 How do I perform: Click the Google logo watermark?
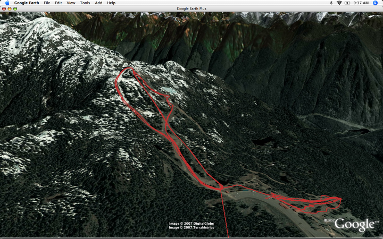pos(354,225)
